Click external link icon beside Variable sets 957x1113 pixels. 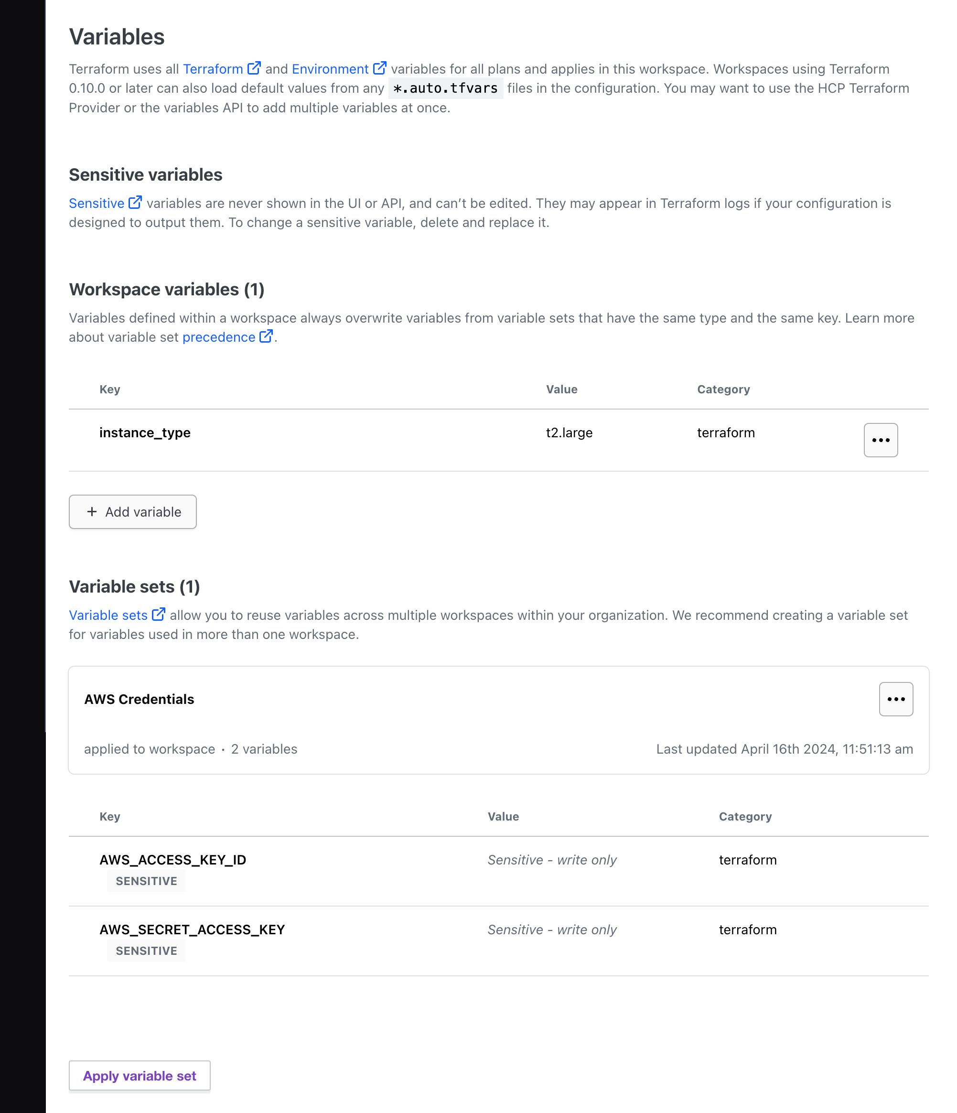tap(159, 614)
